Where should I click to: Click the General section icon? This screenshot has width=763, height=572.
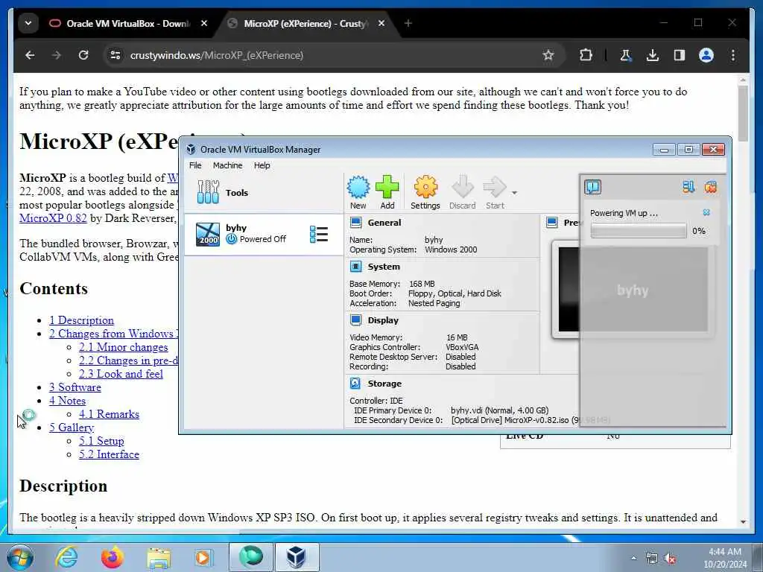355,222
